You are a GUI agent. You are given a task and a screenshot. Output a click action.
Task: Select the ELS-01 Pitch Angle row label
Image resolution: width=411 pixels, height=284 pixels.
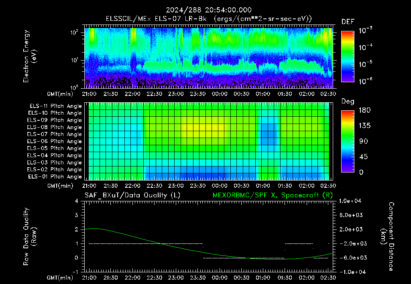pos(55,176)
